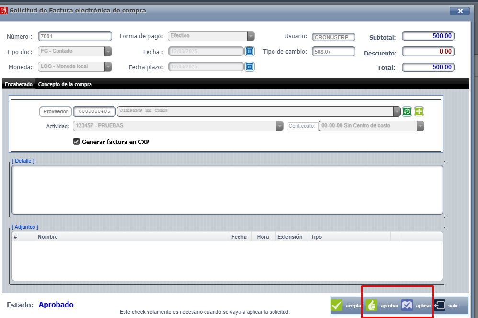
Task: Click the aplicar icon button
Action: pyautogui.click(x=407, y=305)
